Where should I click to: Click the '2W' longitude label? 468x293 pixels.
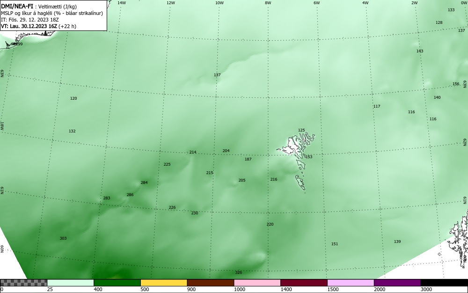[415, 3]
